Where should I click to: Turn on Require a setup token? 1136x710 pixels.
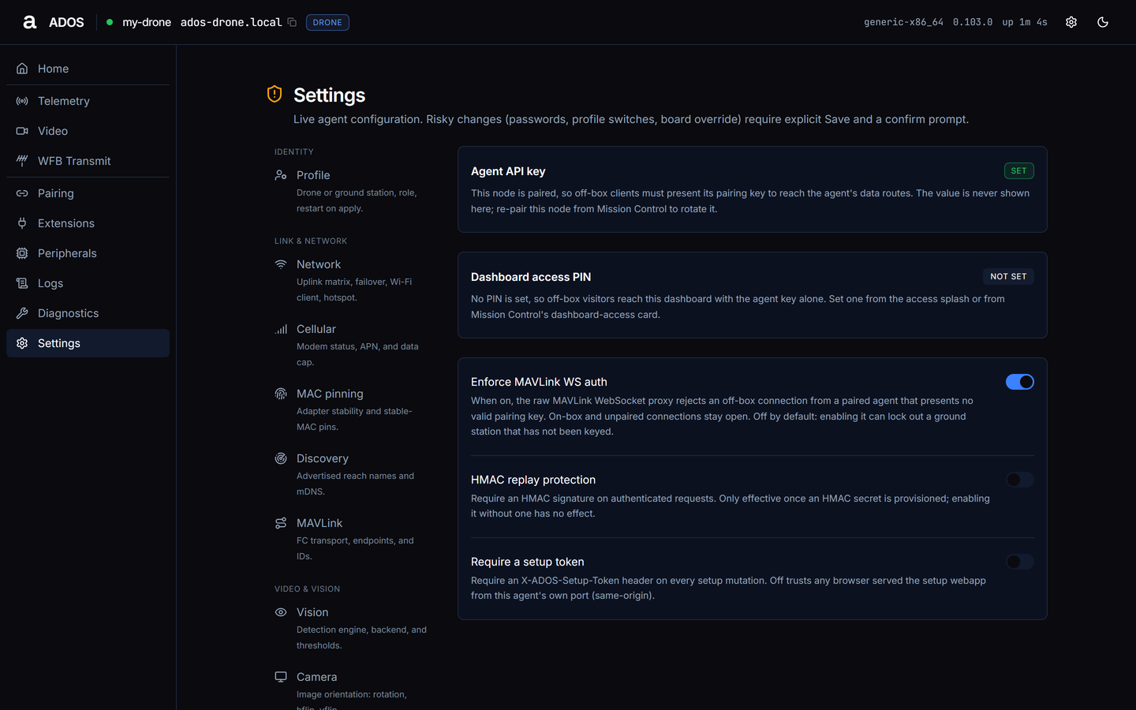click(x=1019, y=562)
